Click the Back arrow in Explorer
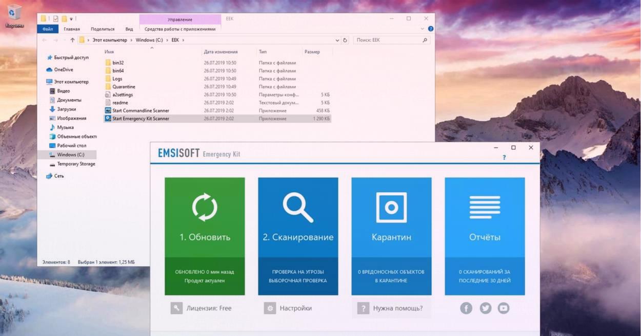This screenshot has width=641, height=336. (45, 40)
